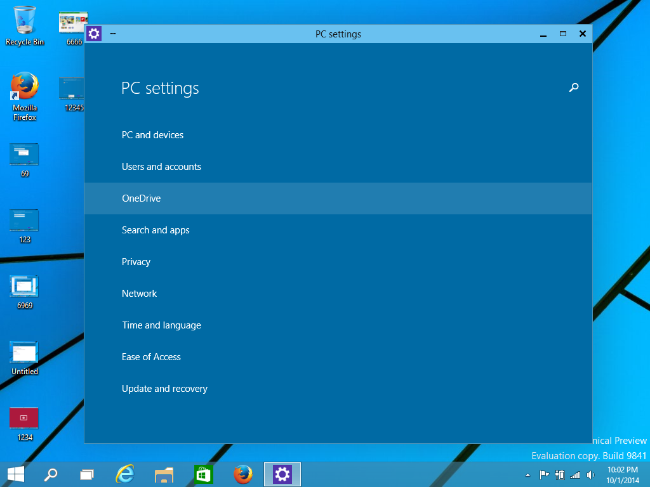Select the desktop file named 1234

coord(25,424)
